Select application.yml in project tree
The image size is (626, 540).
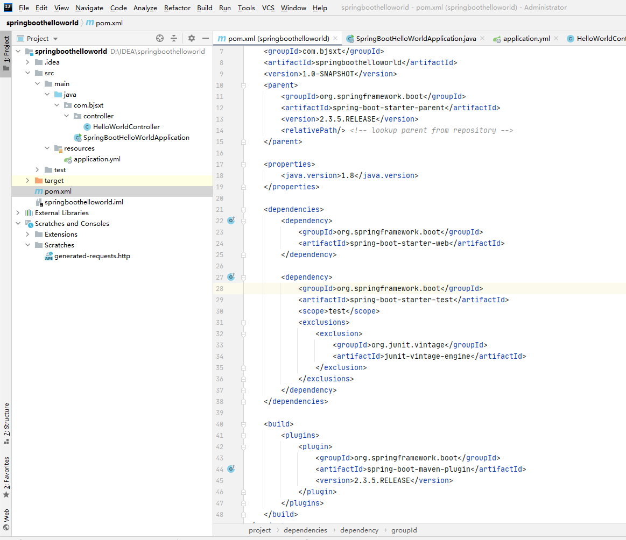[x=96, y=159]
